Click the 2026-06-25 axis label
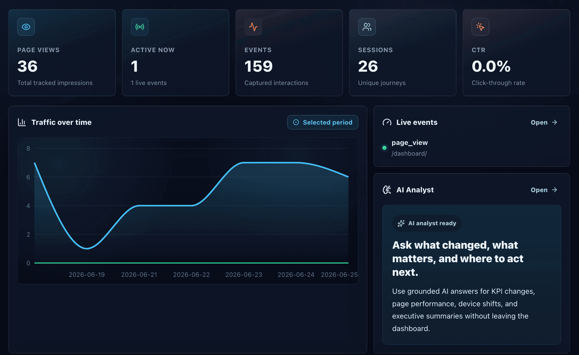The height and width of the screenshot is (355, 579). [339, 275]
